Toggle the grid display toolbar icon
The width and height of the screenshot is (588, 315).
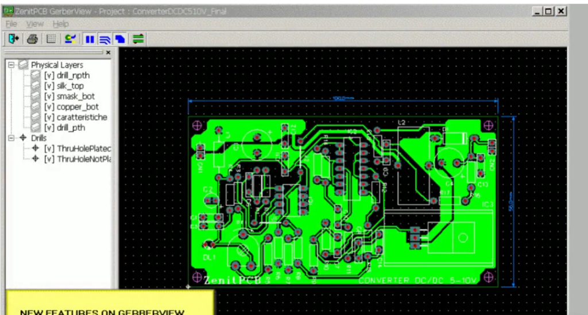point(51,39)
